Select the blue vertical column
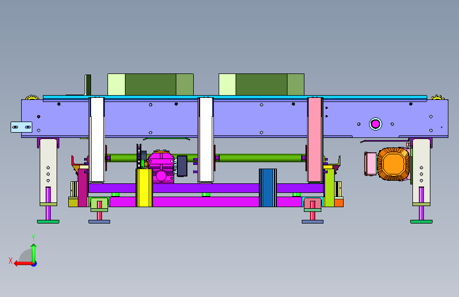This screenshot has width=459, height=297. tap(268, 188)
